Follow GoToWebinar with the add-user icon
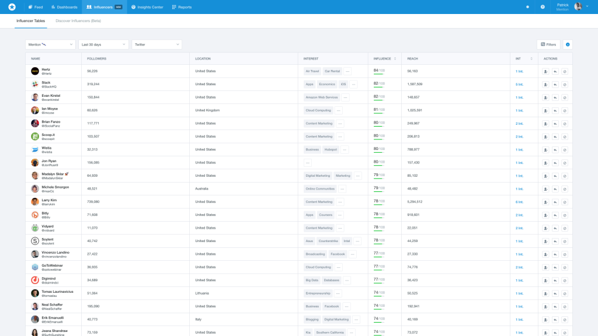Viewport: 598px width, 336px height. click(x=545, y=267)
